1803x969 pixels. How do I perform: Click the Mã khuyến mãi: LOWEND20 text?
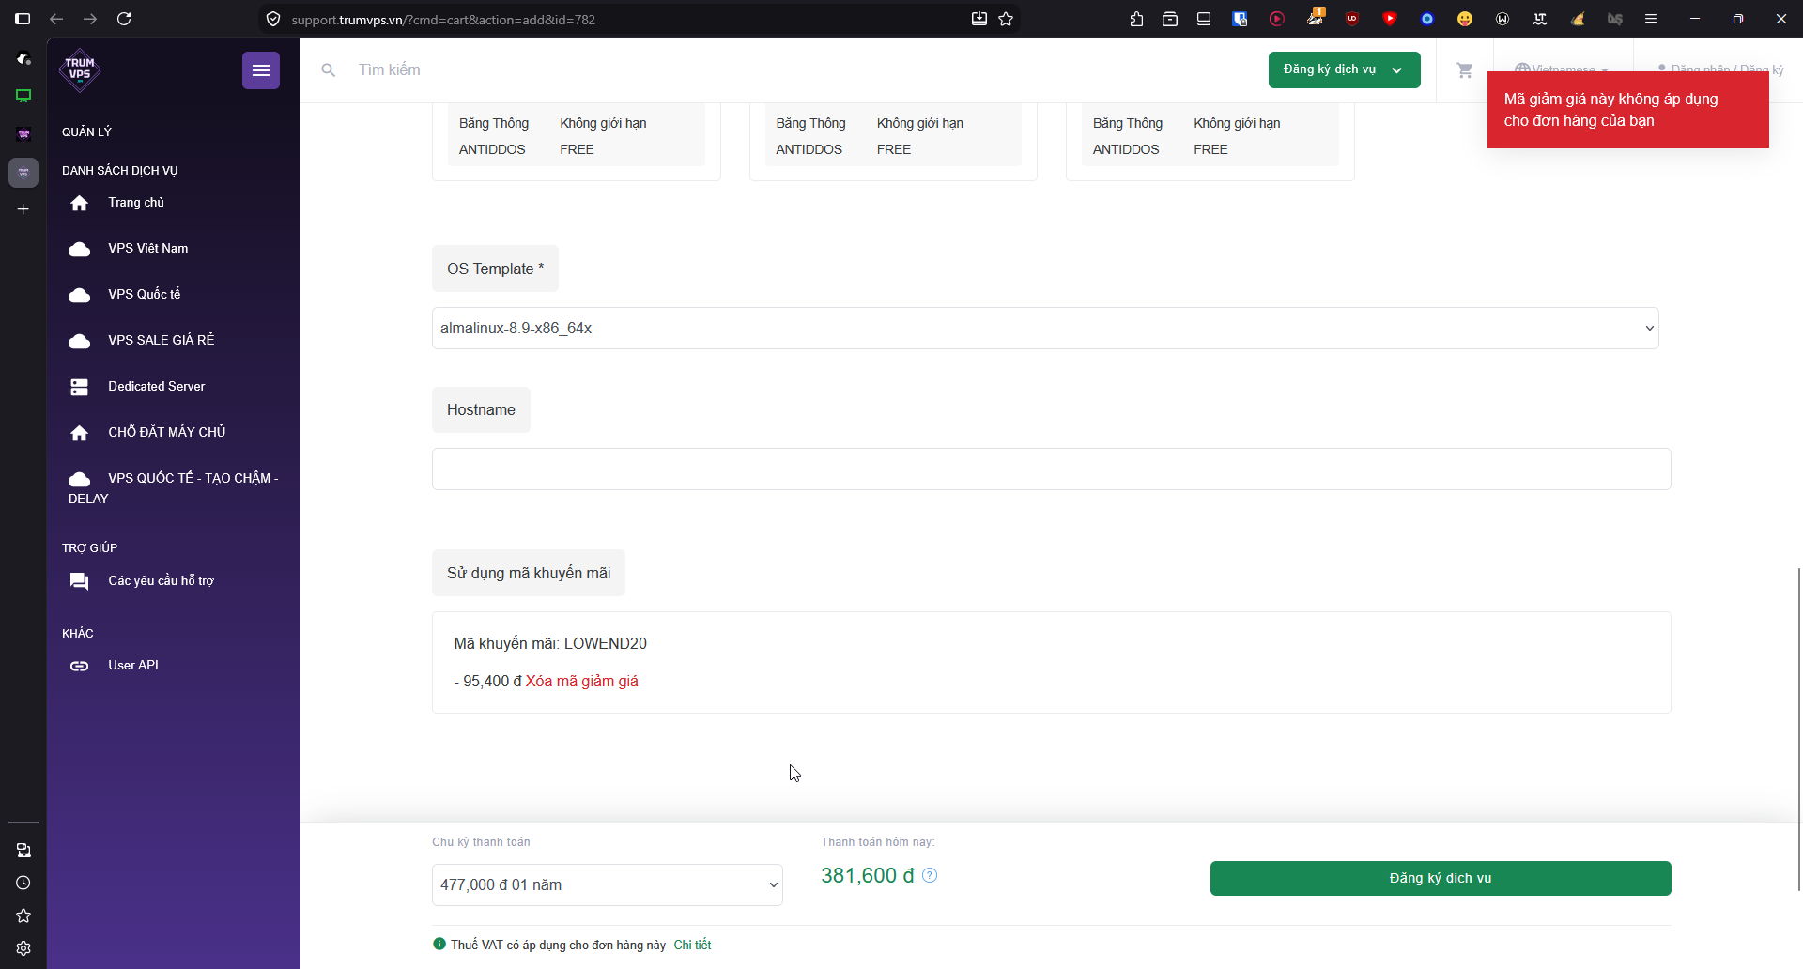point(550,644)
